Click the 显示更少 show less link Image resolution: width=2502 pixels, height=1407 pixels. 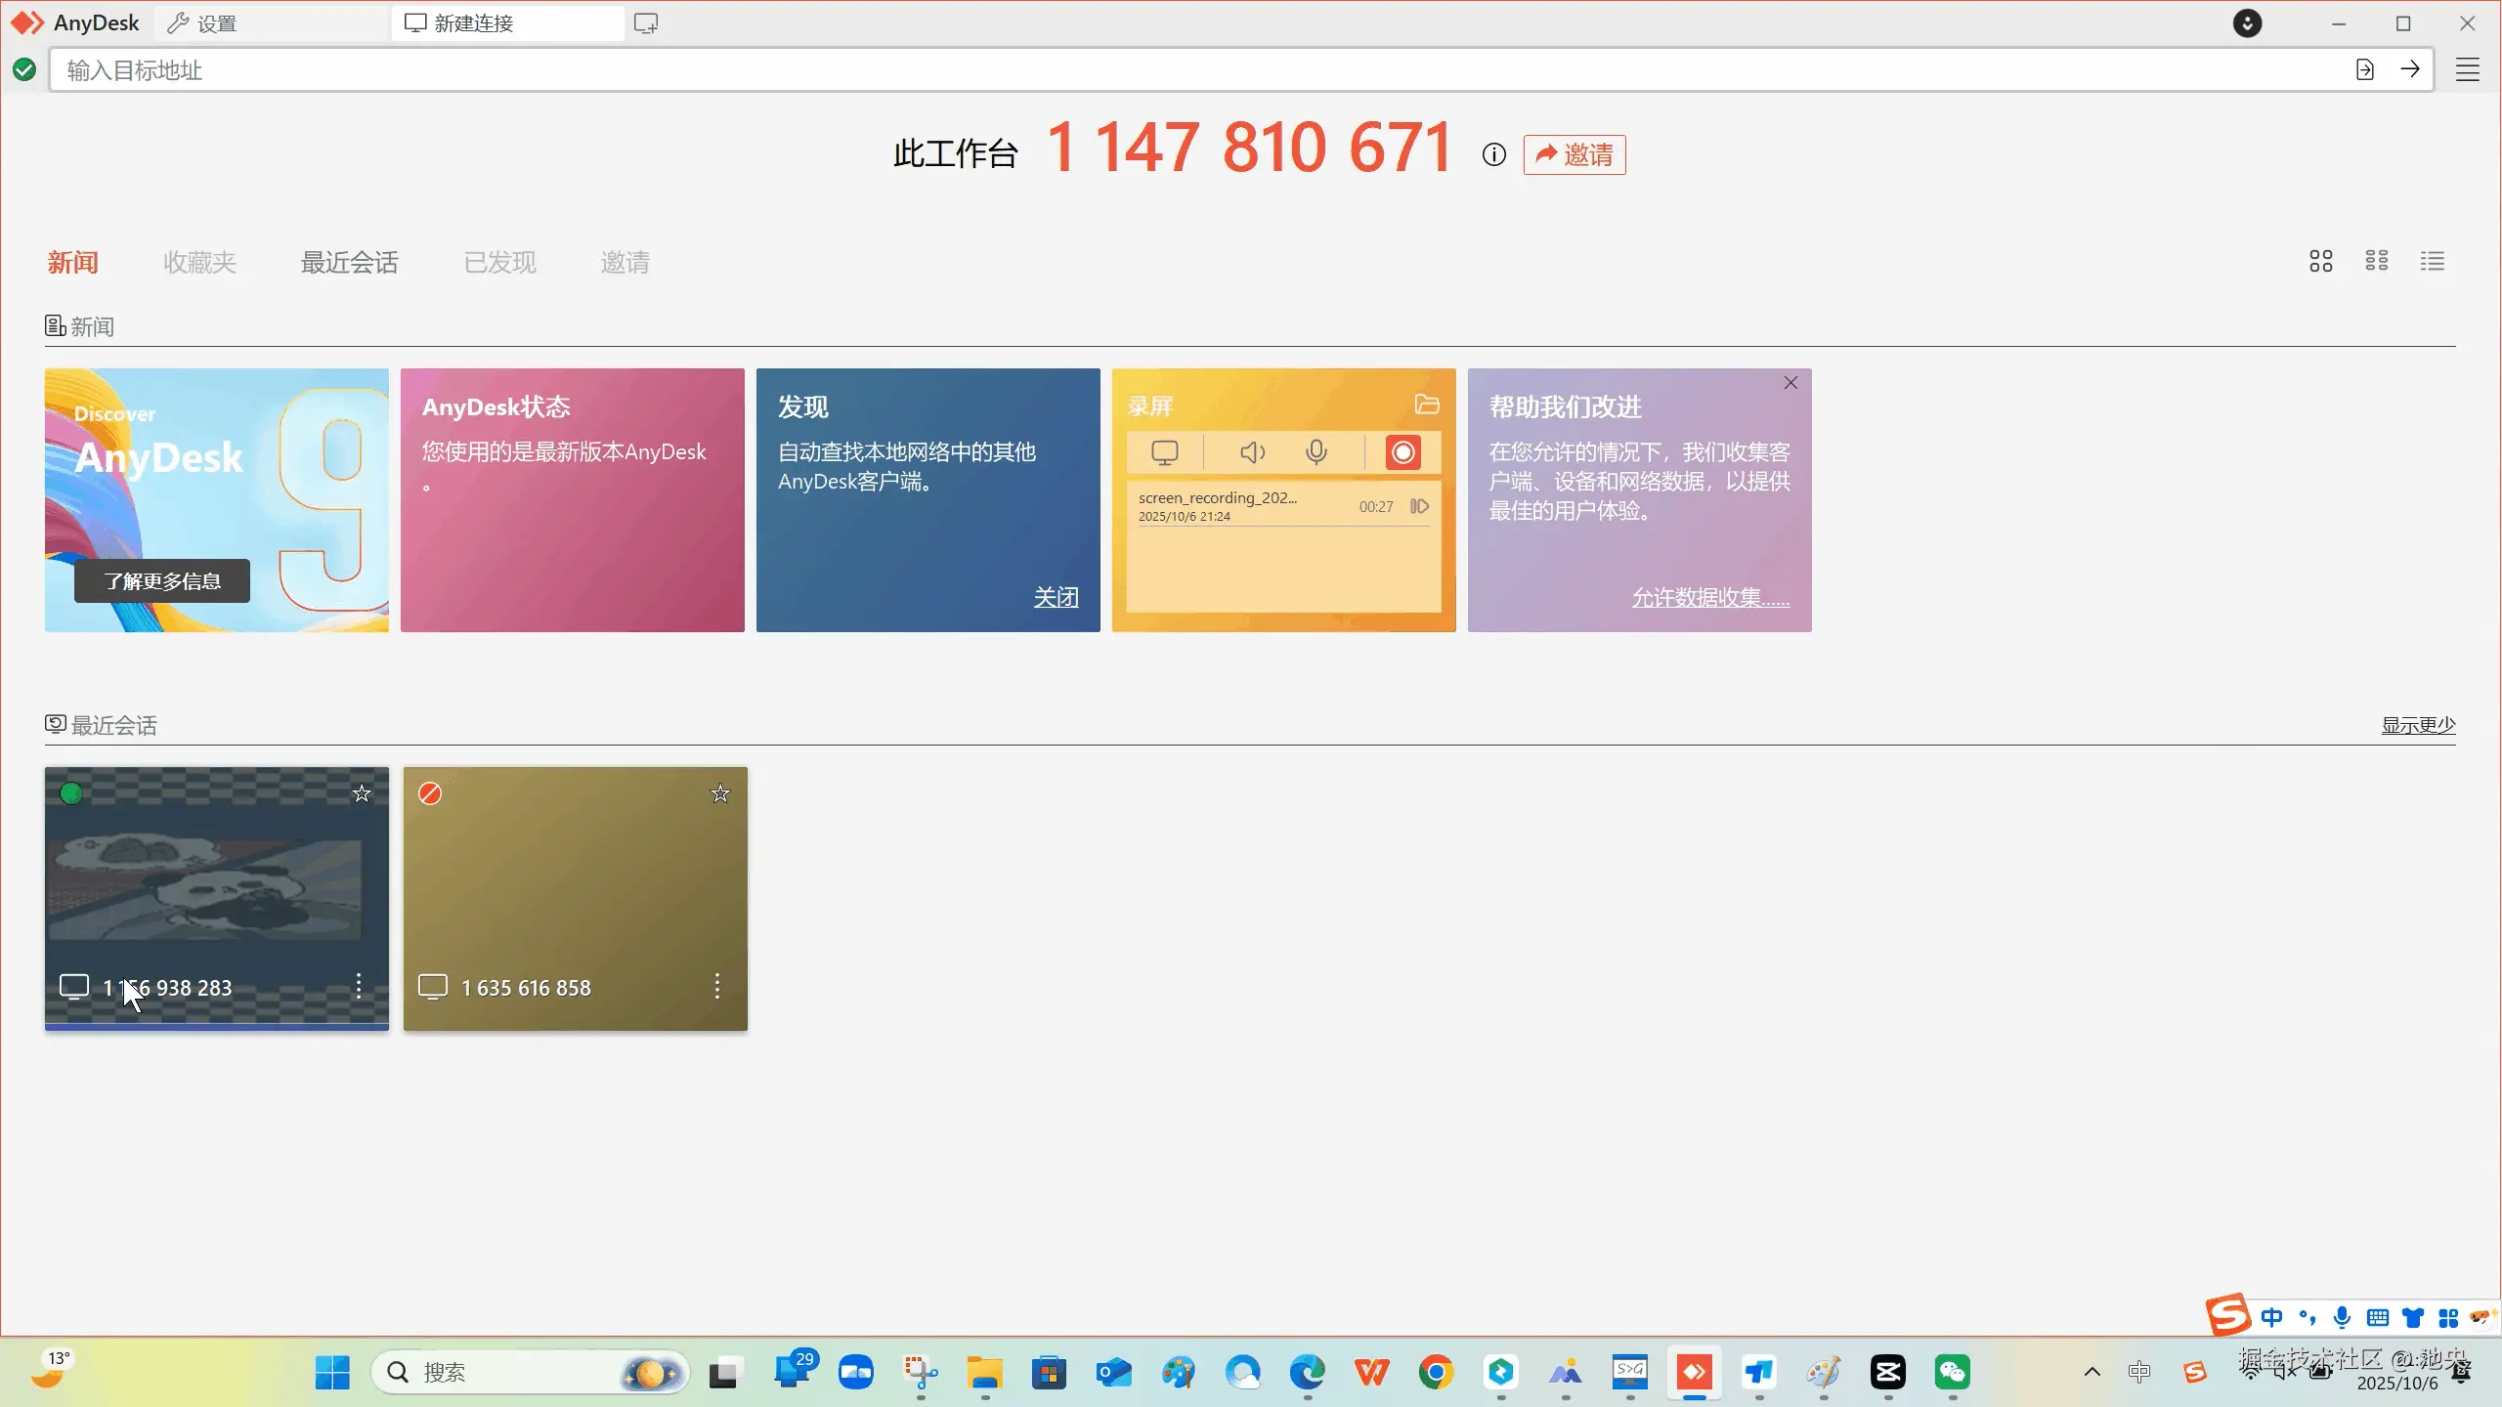2418,725
